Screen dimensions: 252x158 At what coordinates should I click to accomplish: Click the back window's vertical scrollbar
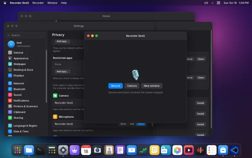pos(211,79)
